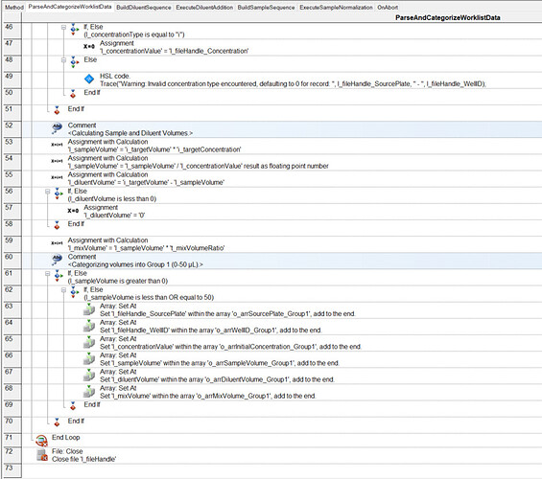Click the 'Else' label on line 48
The width and height of the screenshot is (542, 479).
[x=90, y=59]
